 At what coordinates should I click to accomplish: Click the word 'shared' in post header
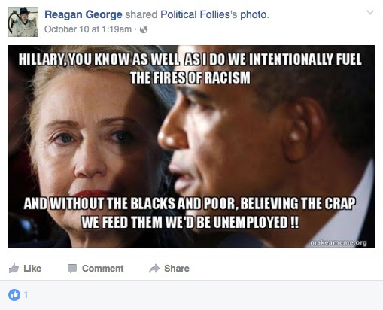[x=141, y=14]
